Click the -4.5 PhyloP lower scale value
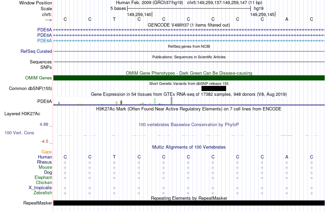 pos(44,141)
